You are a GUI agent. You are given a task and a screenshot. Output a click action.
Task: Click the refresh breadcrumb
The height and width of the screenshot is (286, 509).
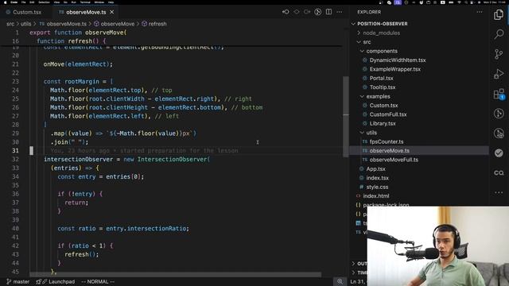coord(154,24)
